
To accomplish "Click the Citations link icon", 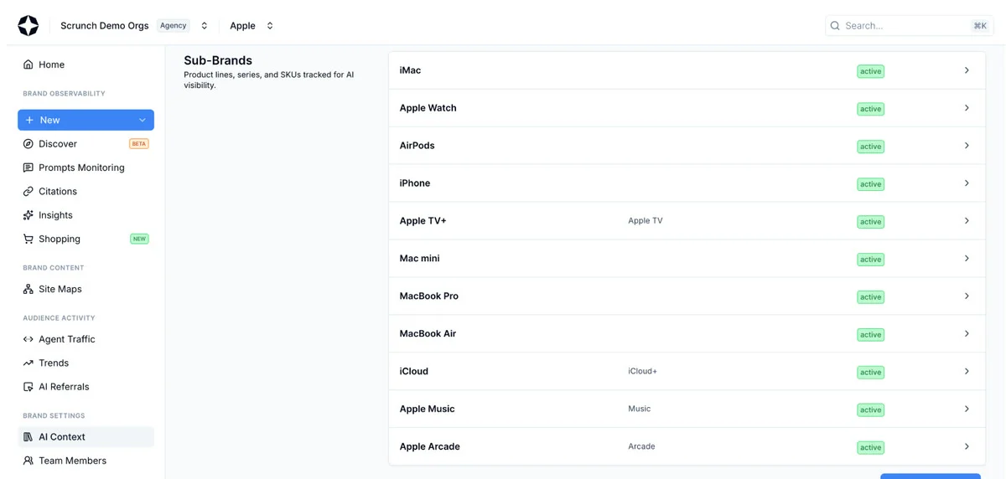I will tap(29, 192).
